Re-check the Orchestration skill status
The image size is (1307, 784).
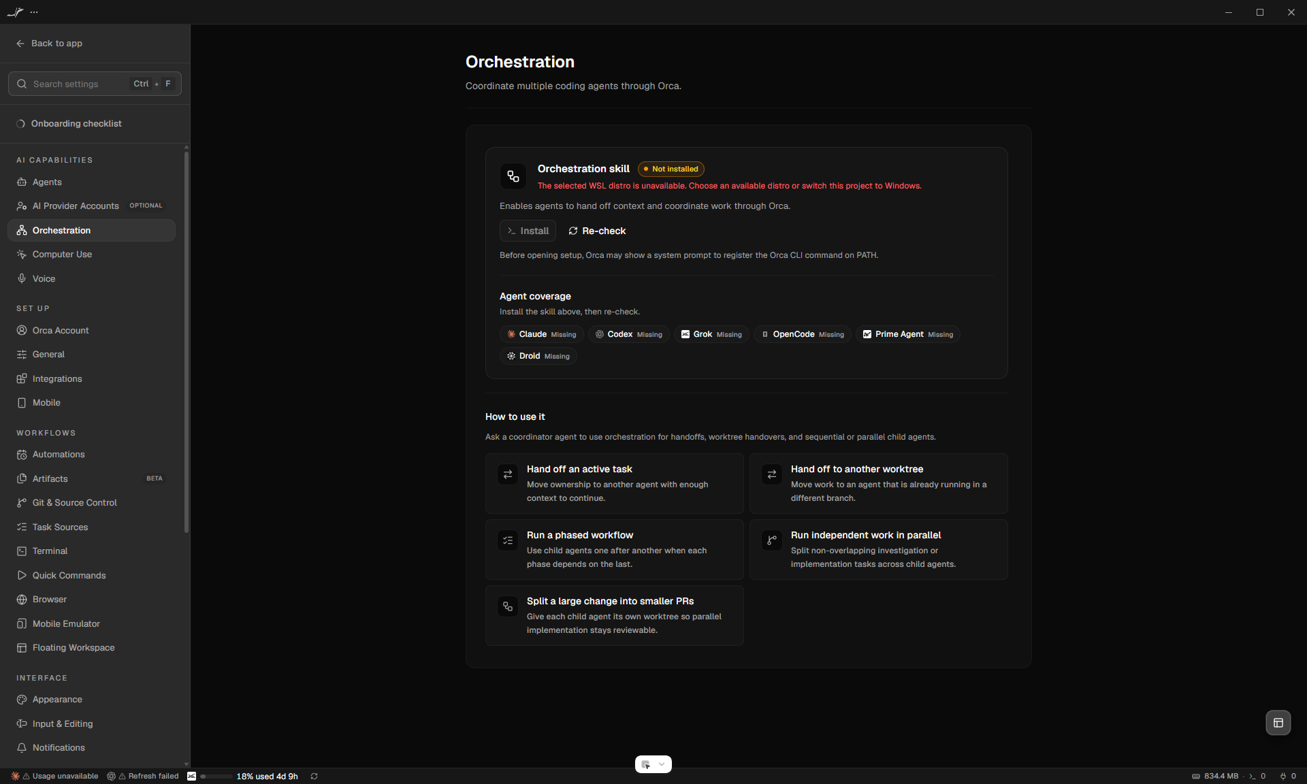[x=597, y=231]
